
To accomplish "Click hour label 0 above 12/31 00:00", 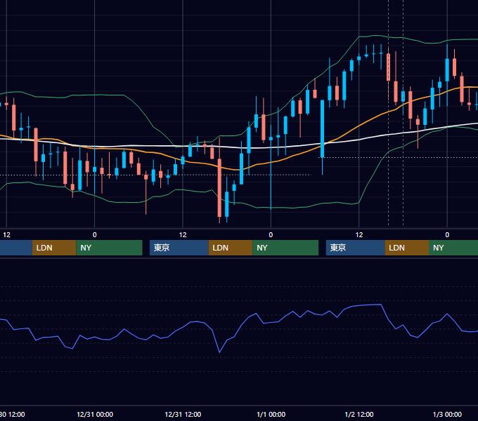I will (94, 235).
